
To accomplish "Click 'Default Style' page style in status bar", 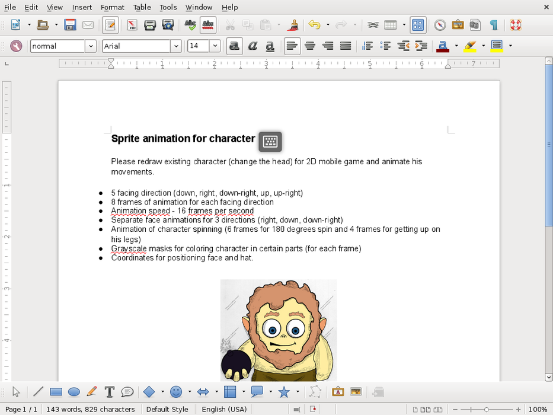I will (167, 409).
